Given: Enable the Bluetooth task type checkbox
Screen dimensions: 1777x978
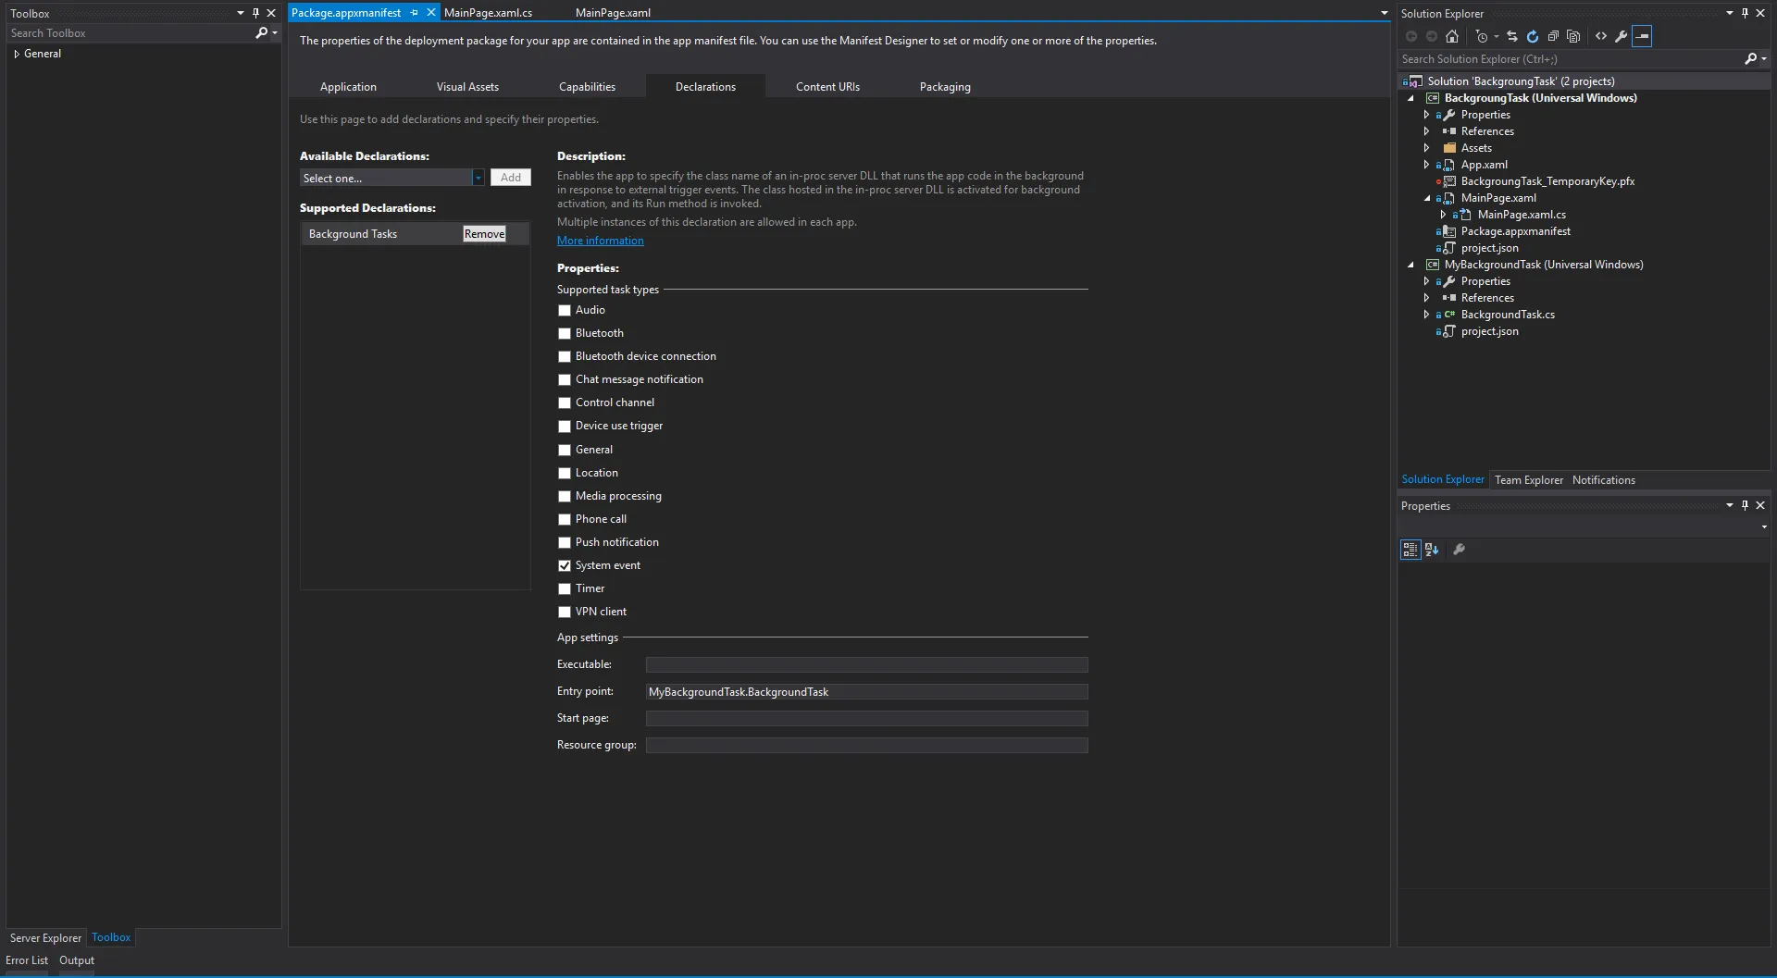Looking at the screenshot, I should pyautogui.click(x=565, y=333).
